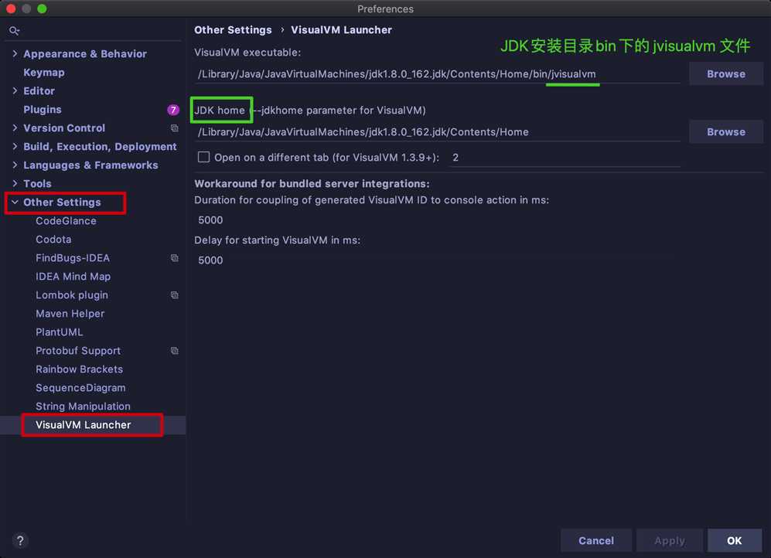Click the project-level icon beside Lombok plugin
771x558 pixels.
(x=175, y=295)
